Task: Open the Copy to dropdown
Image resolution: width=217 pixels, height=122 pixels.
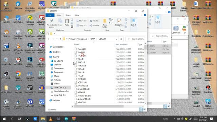Action: pos(82,25)
